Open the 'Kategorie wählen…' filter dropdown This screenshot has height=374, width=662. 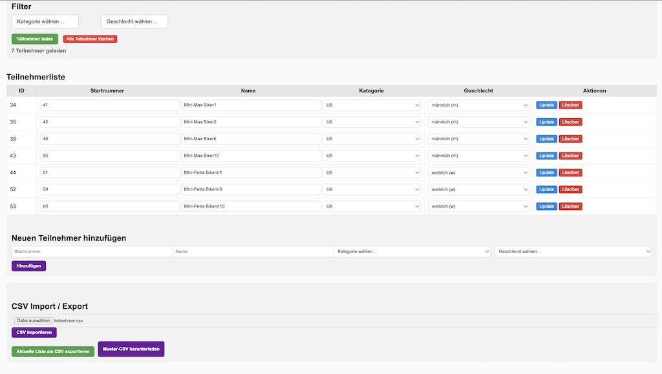coord(45,22)
